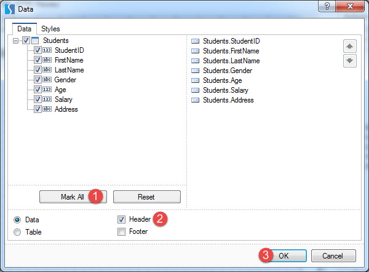Select the Table radio button
The image size is (369, 272).
coord(17,232)
